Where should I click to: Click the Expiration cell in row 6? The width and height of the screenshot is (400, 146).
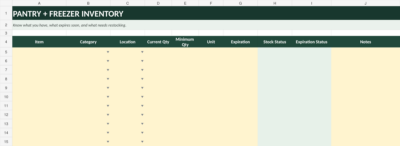coord(240,61)
